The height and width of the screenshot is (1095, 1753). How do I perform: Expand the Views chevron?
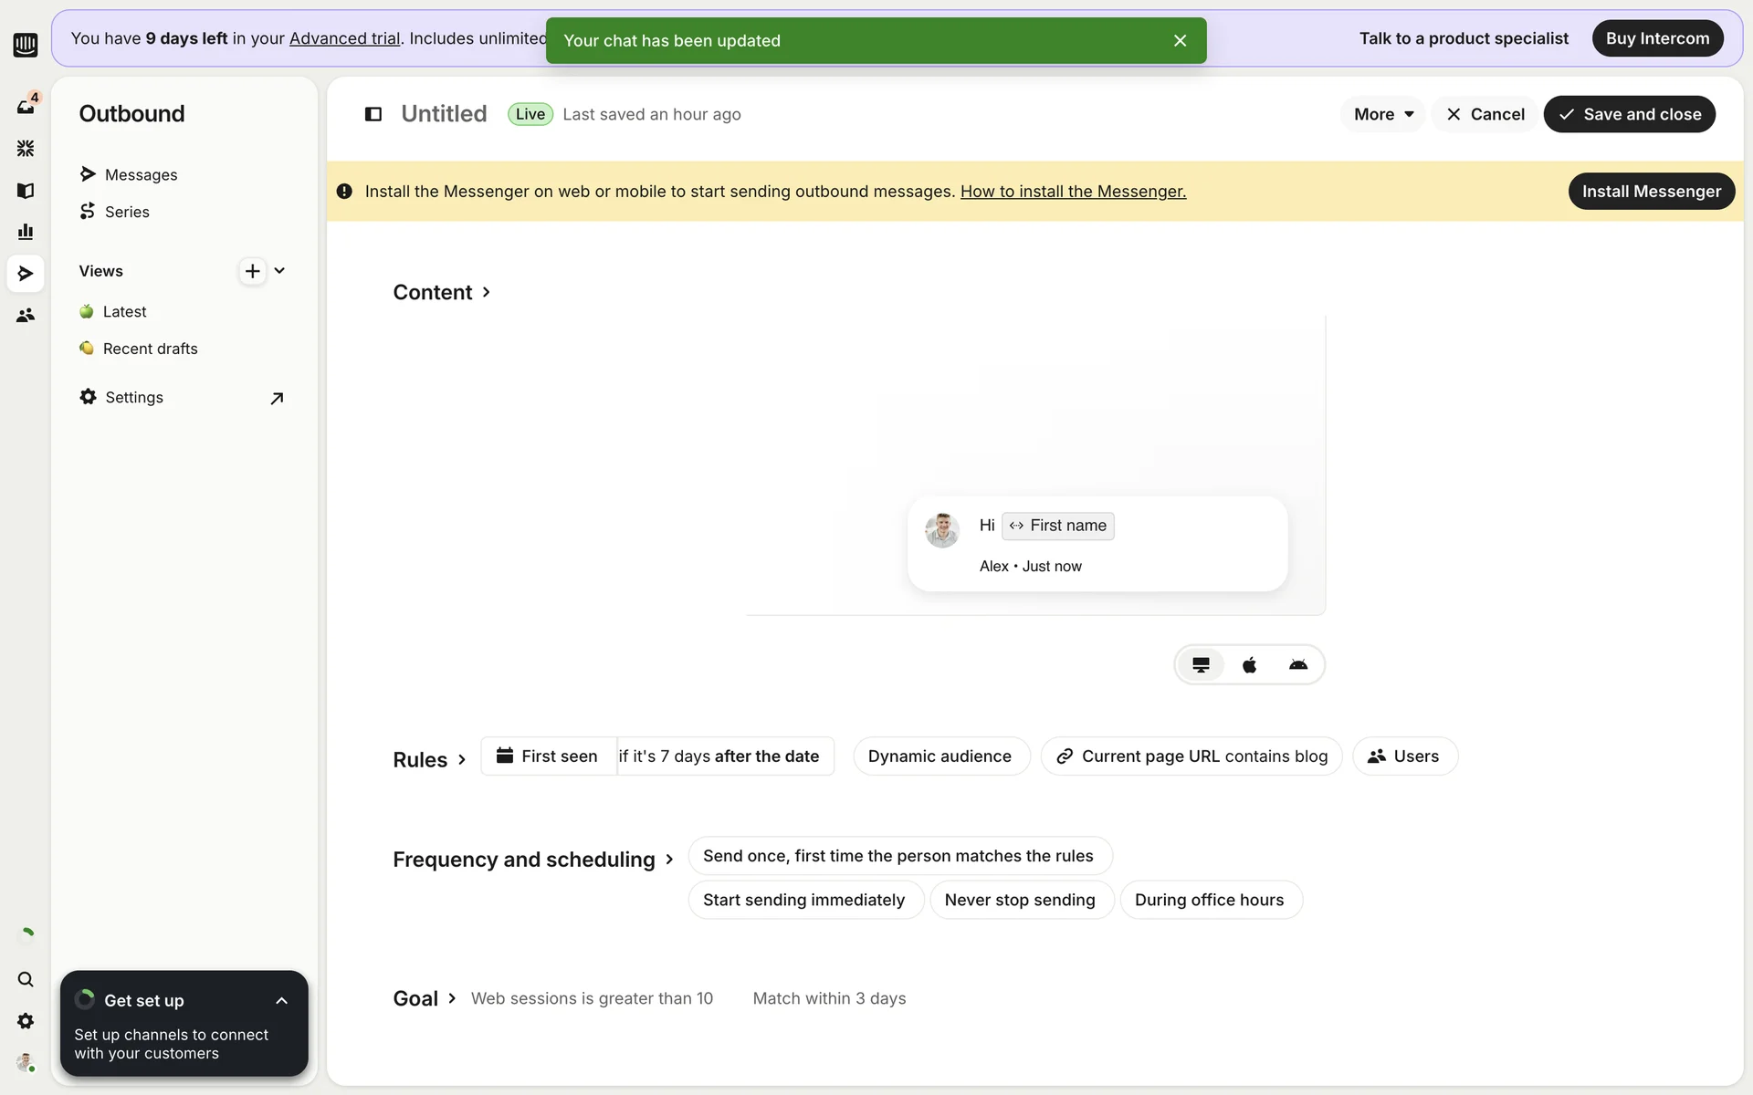(x=279, y=271)
